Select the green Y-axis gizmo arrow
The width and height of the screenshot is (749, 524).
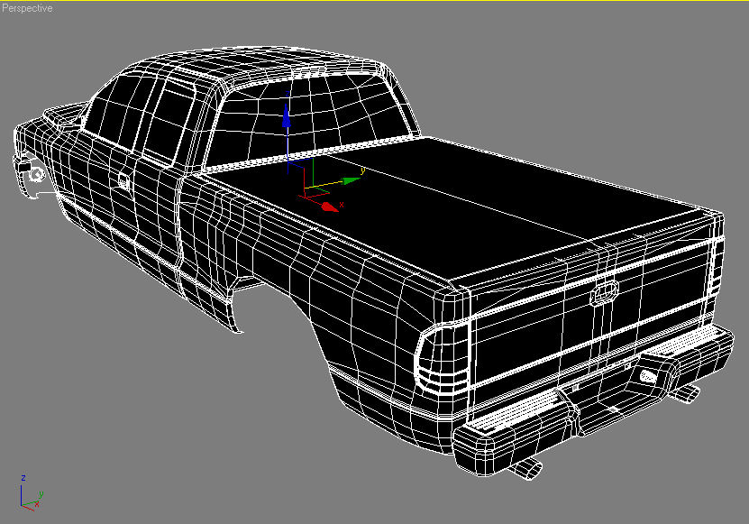(x=351, y=181)
